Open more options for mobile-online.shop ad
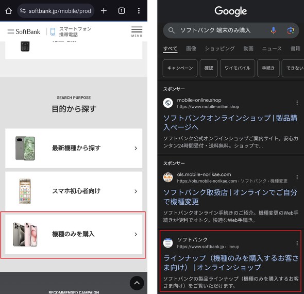The image size is (304, 294). (297, 103)
